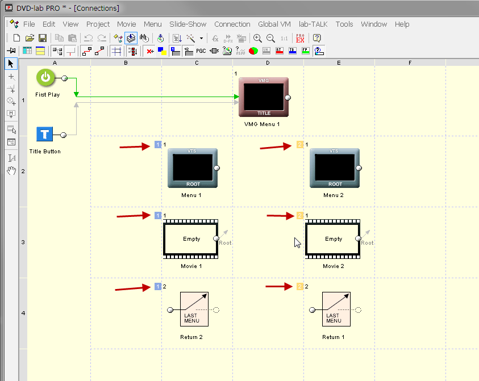The width and height of the screenshot is (479, 381).
Task: Click the magic wand wizard icon
Action: click(x=191, y=38)
